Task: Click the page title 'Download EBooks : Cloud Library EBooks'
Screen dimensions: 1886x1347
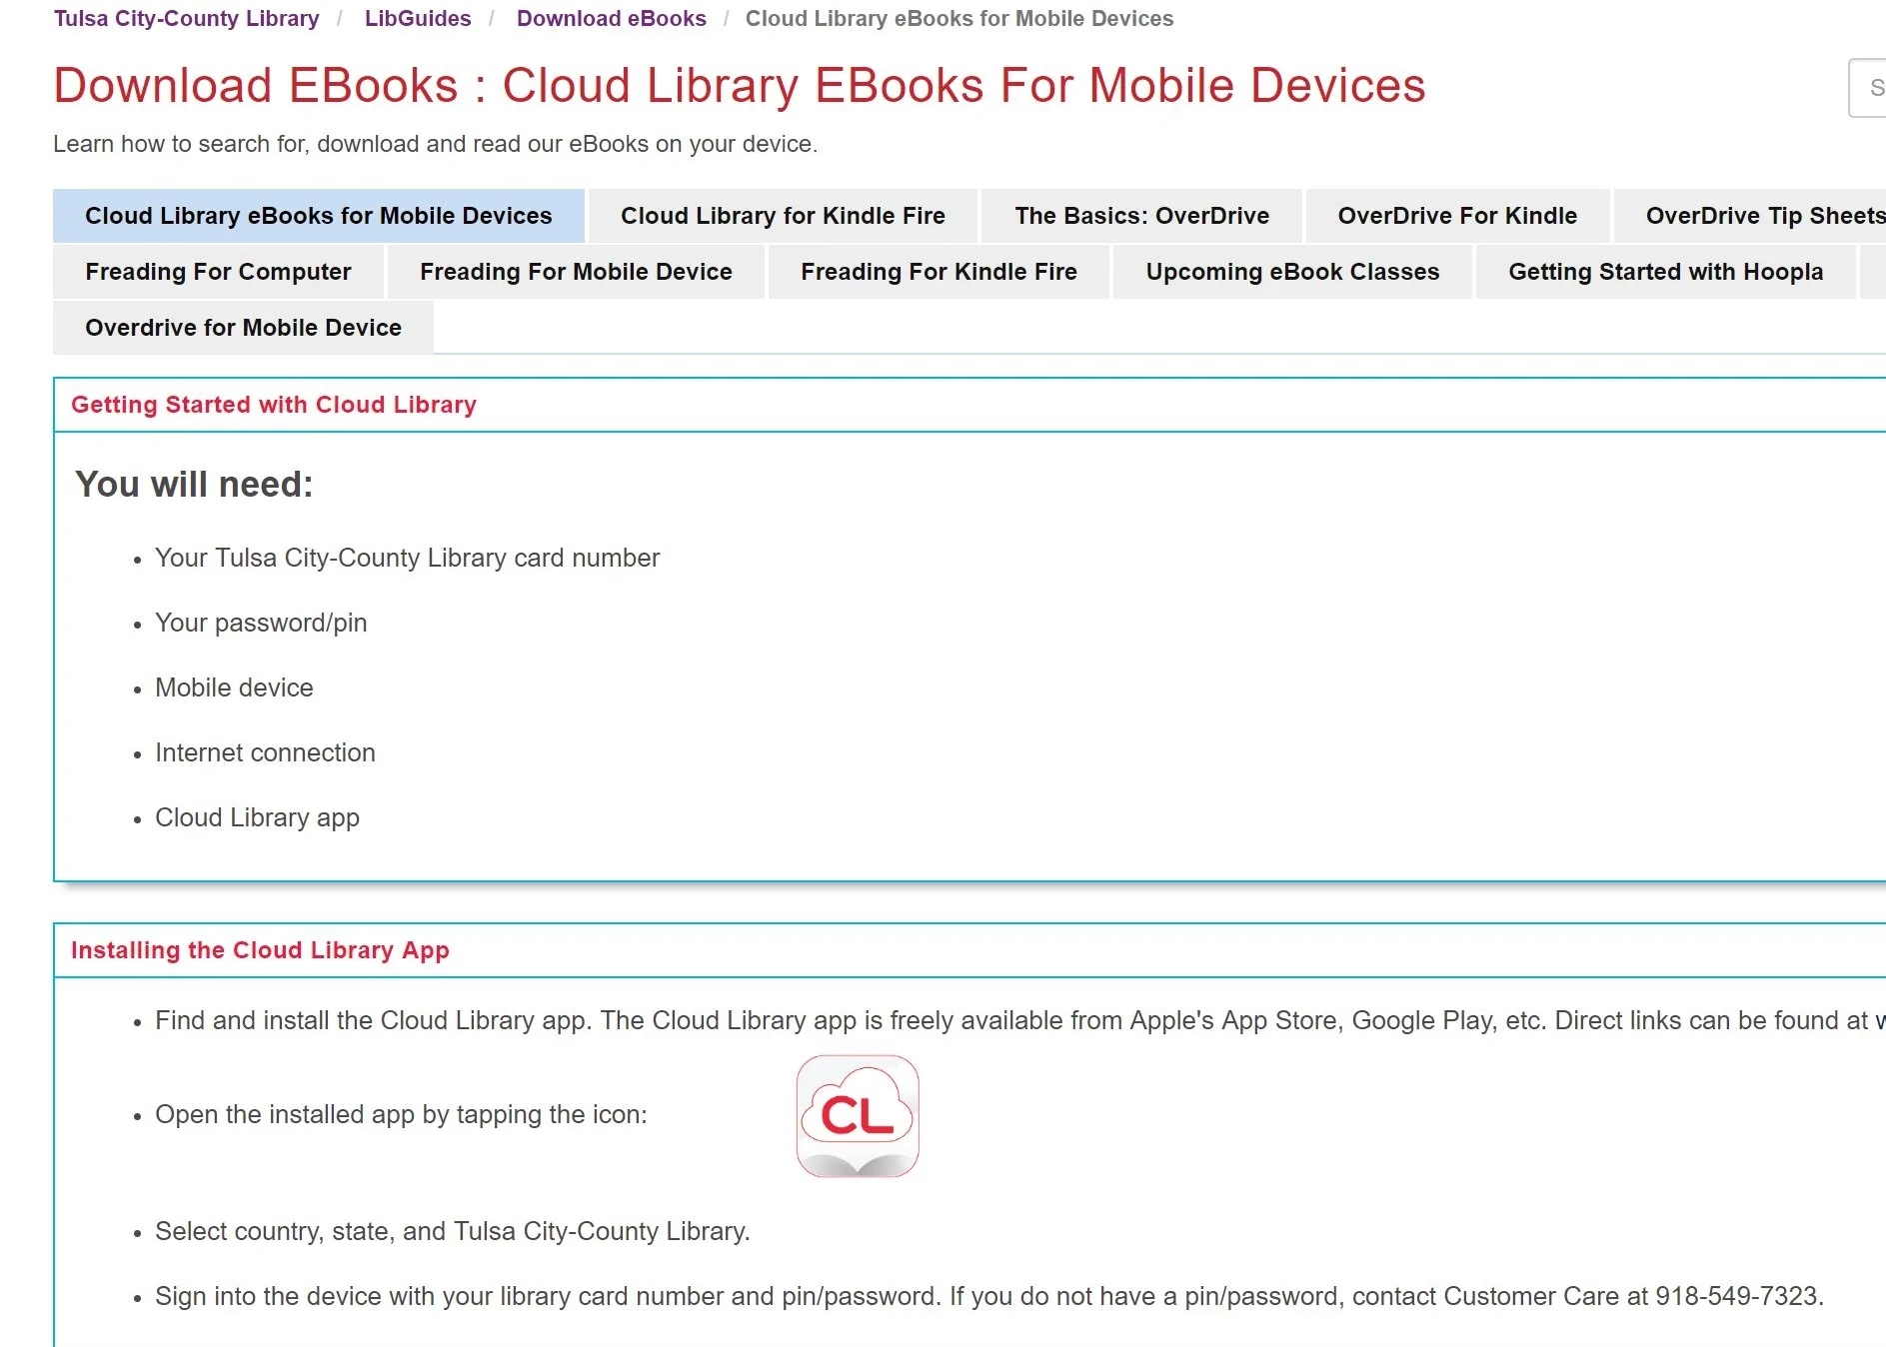Action: pyautogui.click(x=739, y=85)
